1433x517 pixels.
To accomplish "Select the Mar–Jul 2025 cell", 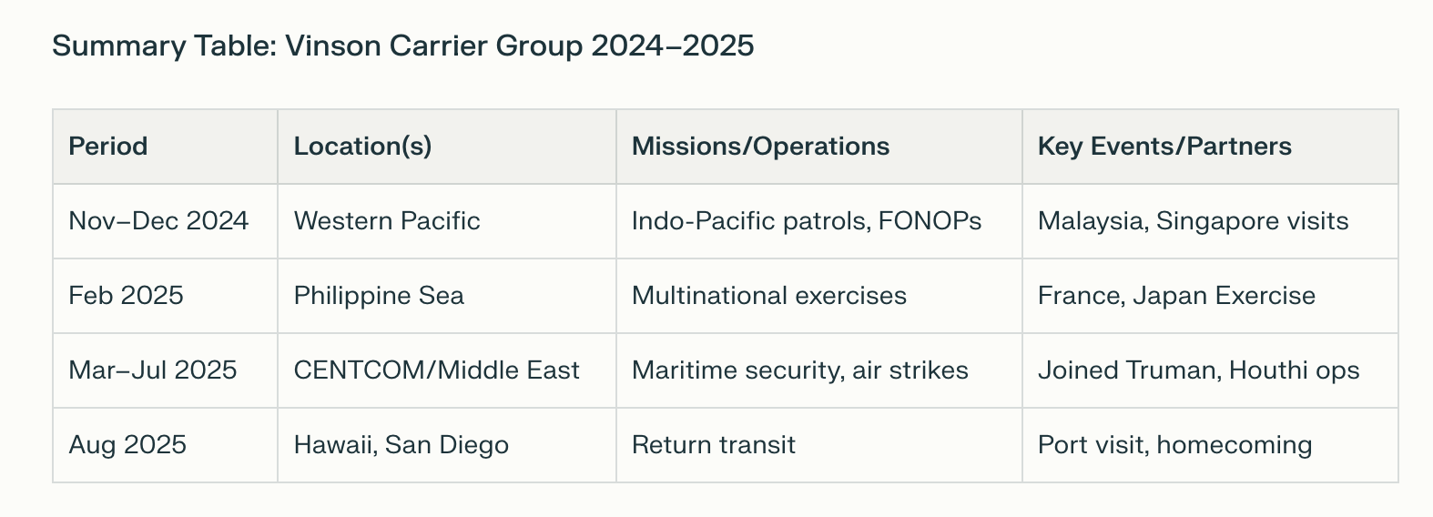I will (x=165, y=370).
